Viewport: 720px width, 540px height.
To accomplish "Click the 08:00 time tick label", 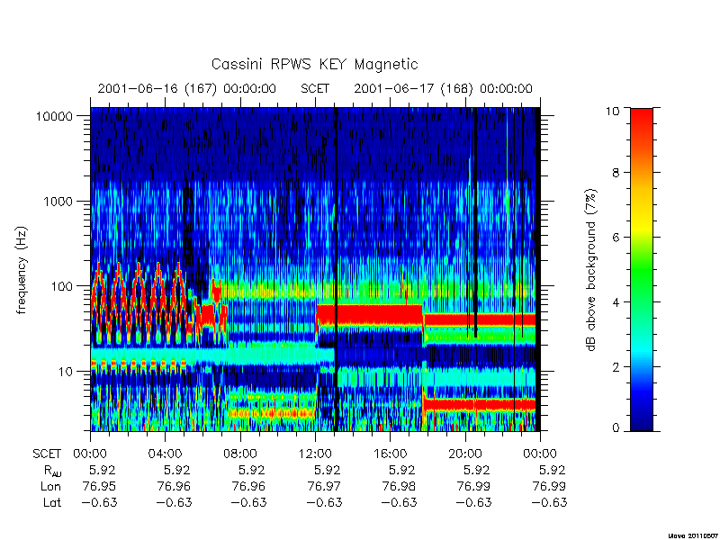I will coord(240,454).
